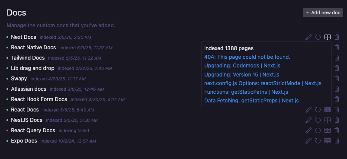Viewport: 347px width, 159px height.
Task: Select the React Hook Form Docs name
Action: [39, 99]
